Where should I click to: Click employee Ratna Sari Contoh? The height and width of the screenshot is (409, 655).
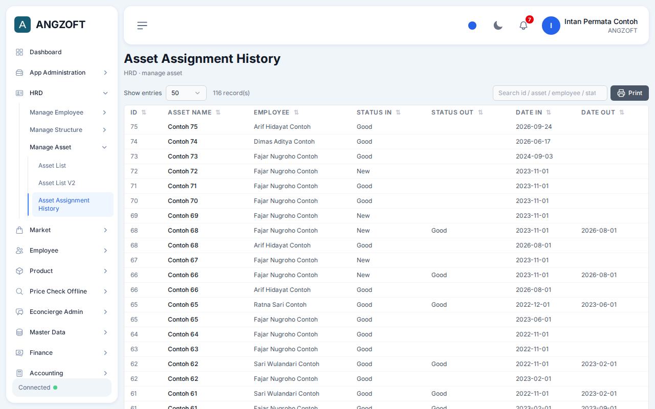pos(280,305)
